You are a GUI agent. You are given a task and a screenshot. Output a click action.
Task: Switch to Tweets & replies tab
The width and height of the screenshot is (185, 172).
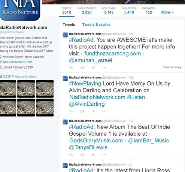96,25
